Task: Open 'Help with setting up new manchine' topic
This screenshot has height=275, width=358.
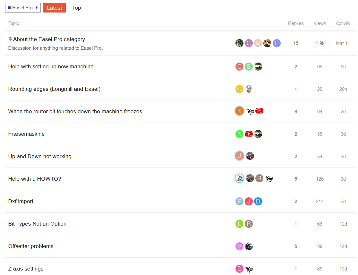Action: [x=51, y=66]
